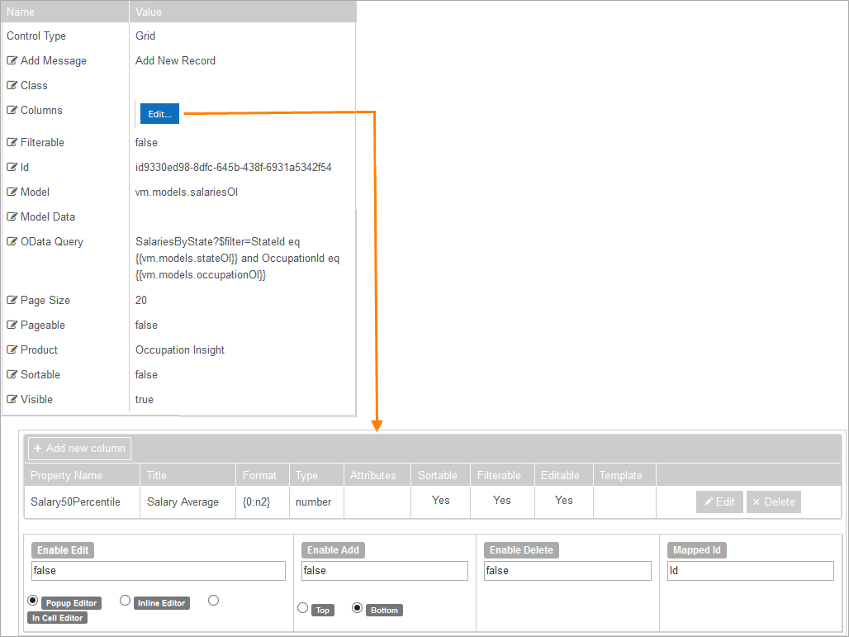Click the Property Name column header

coord(66,475)
